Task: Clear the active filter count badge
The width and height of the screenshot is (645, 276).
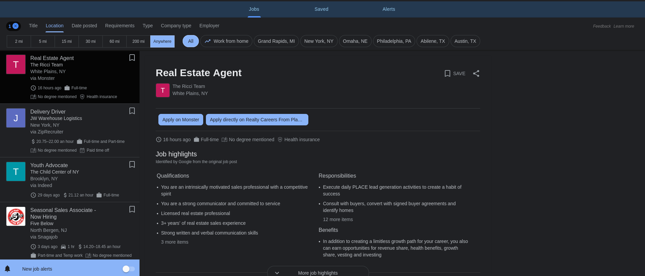Action: [x=16, y=26]
